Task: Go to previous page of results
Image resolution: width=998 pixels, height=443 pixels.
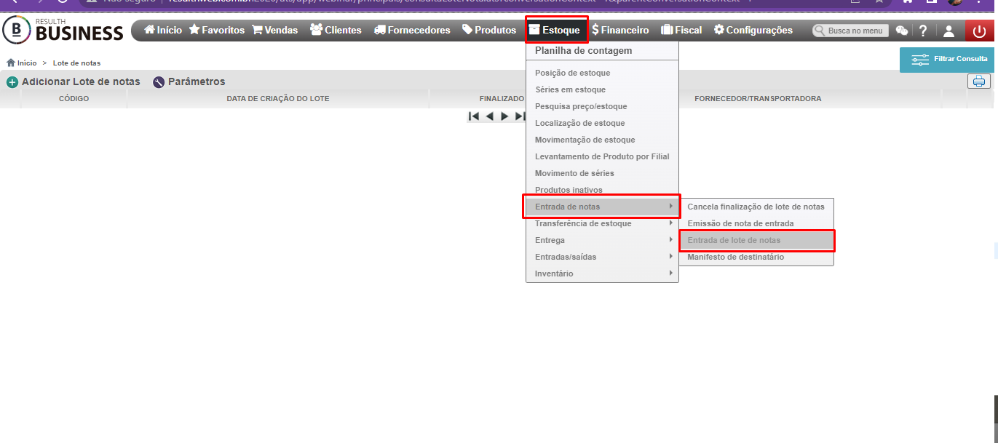Action: point(490,116)
